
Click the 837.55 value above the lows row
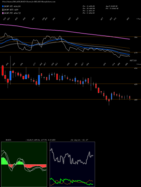click(133, 61)
